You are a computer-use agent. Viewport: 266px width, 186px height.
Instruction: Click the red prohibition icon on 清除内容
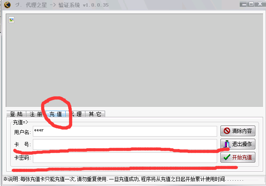pyautogui.click(x=226, y=131)
